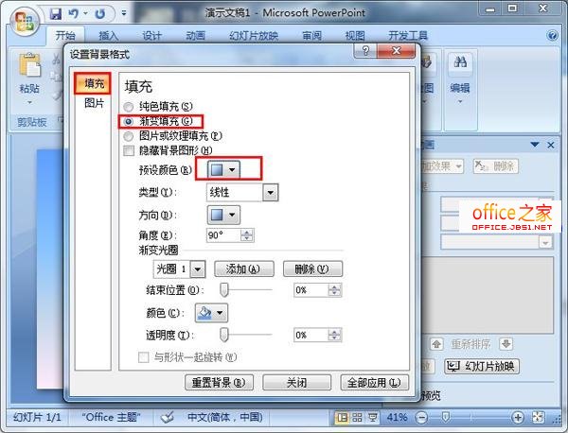Switch to Slide Sorter view icon
The height and width of the screenshot is (433, 568).
pyautogui.click(x=357, y=418)
